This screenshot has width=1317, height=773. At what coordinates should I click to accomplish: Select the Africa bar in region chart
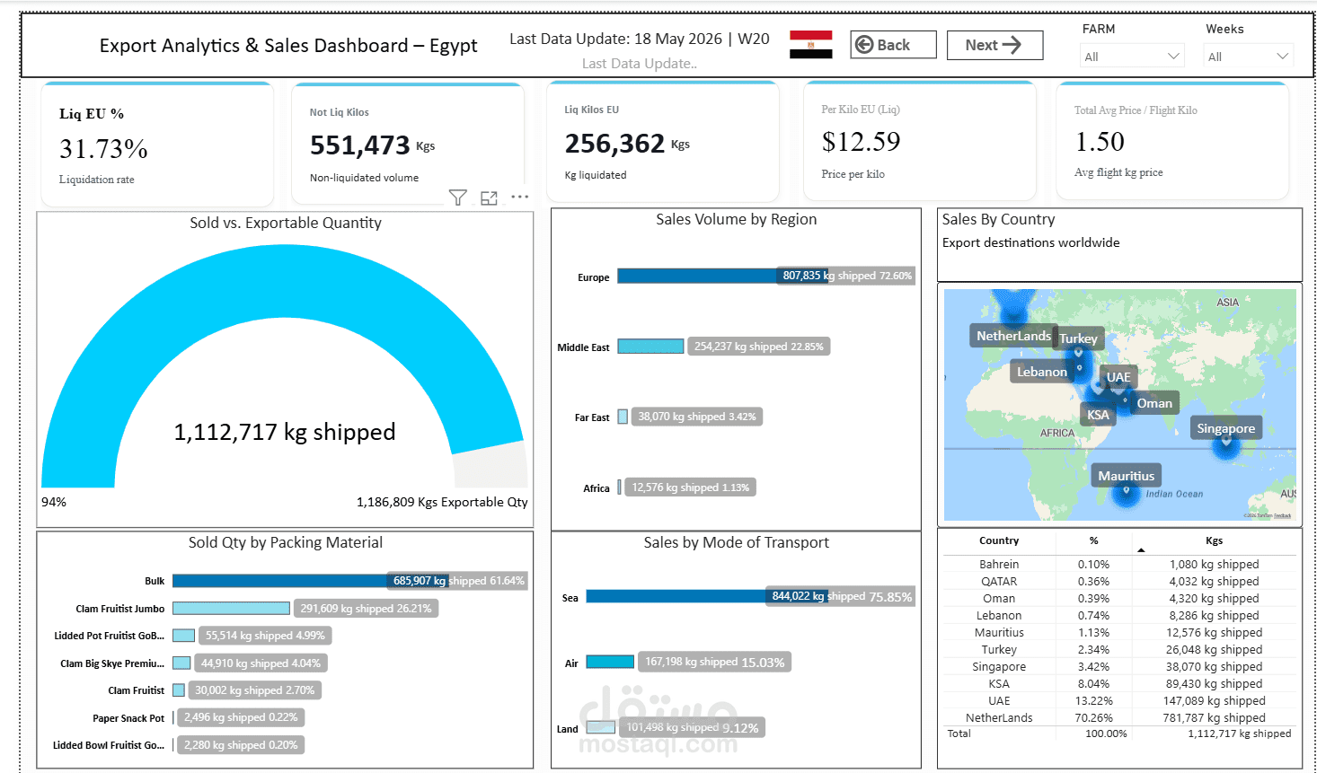coord(619,488)
